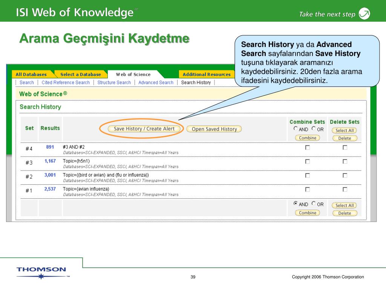386x289 pixels.
Task: Click the Delete button in the header row
Action: point(345,138)
